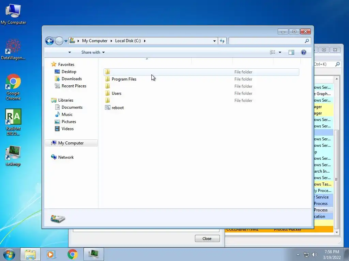The height and width of the screenshot is (261, 349).
Task: Open Windows Explorer from the taskbar
Action: point(30,254)
